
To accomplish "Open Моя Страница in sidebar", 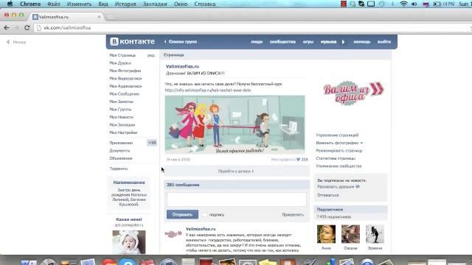I will (x=122, y=55).
